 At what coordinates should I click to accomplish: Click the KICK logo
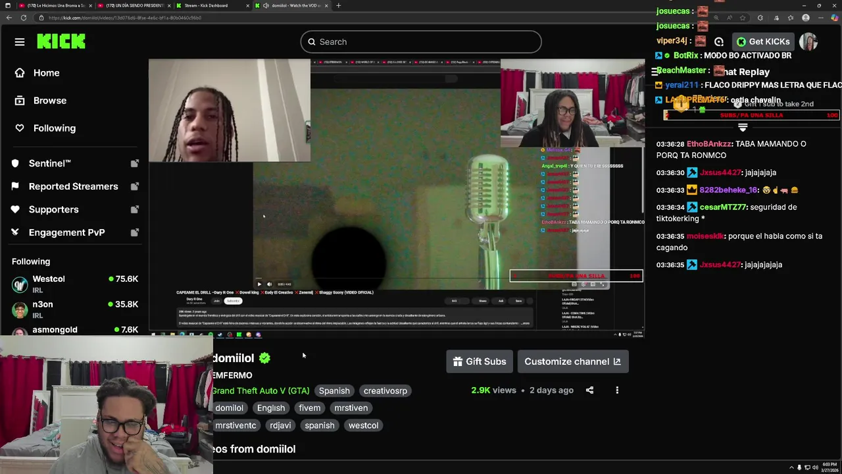[61, 41]
